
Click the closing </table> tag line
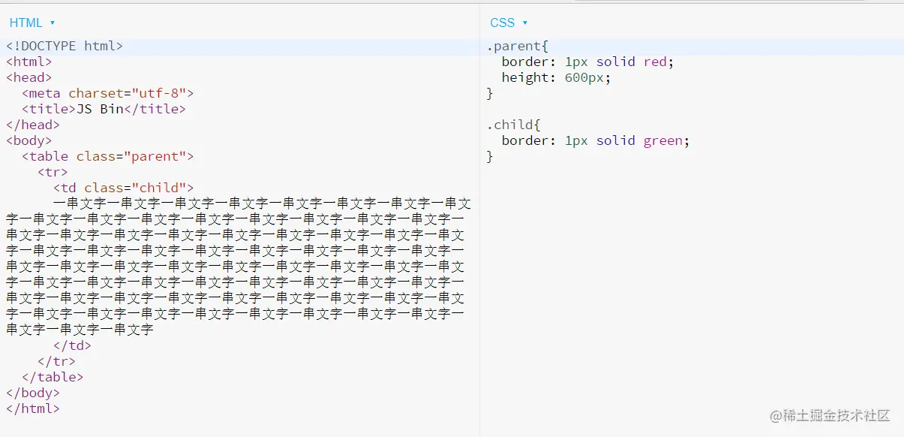53,377
